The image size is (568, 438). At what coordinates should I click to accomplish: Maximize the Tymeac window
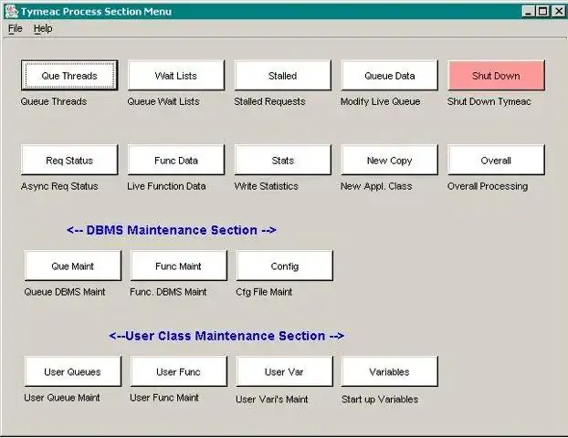[x=542, y=11]
